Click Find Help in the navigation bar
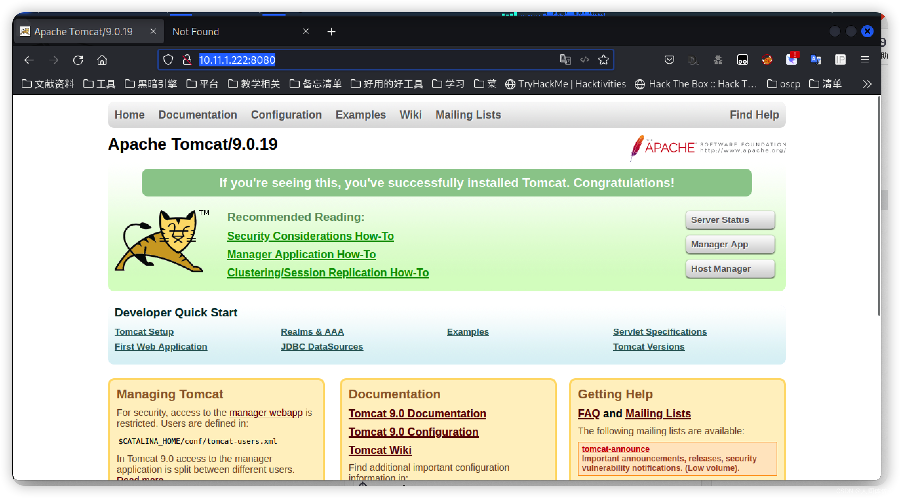900x498 pixels. tap(754, 115)
